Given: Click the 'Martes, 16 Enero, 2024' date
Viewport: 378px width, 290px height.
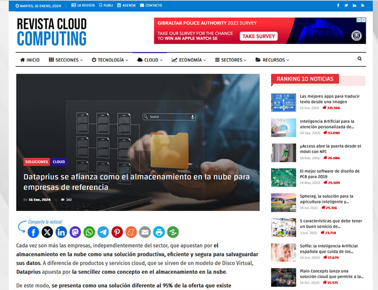Looking at the screenshot, I should pos(38,6).
